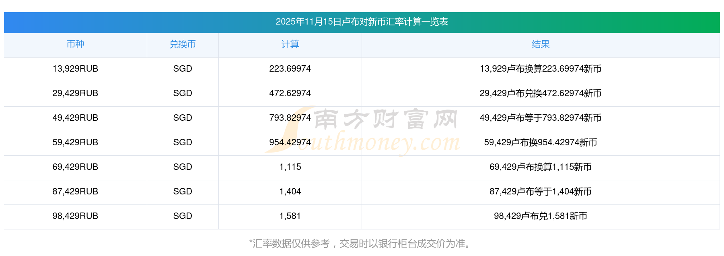Click SGD in the 98,429RUB row
Screen dimensions: 724x256
tap(183, 216)
